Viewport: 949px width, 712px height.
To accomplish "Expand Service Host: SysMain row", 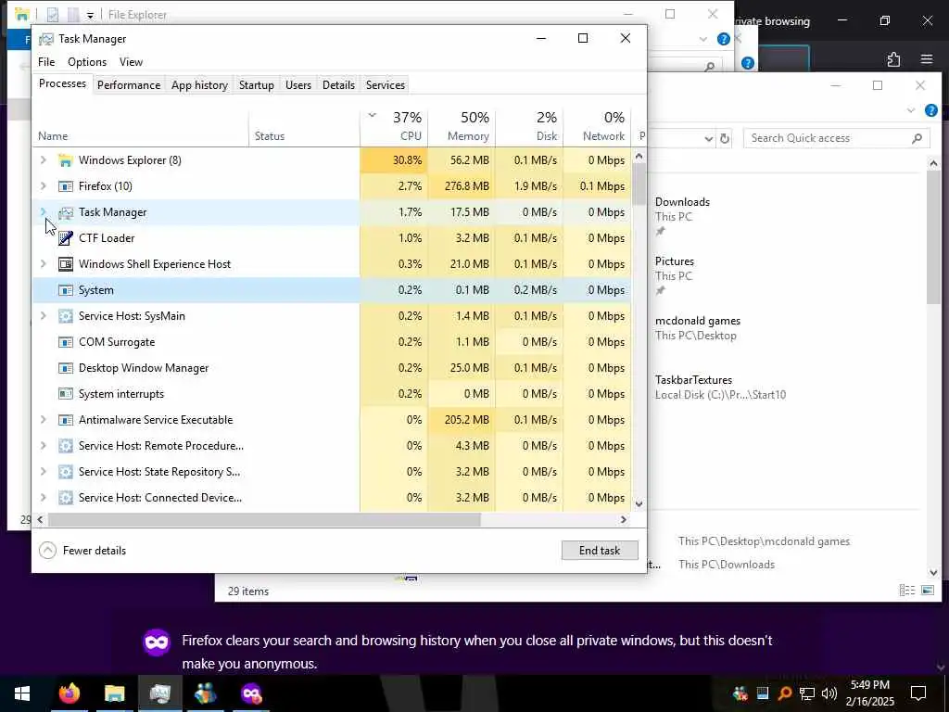I will pos(43,316).
